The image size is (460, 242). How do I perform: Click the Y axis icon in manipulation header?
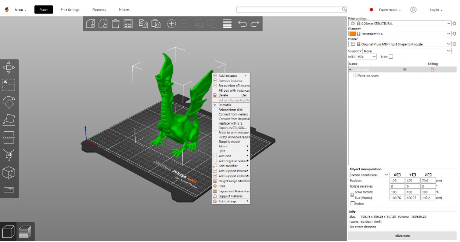click(x=414, y=175)
